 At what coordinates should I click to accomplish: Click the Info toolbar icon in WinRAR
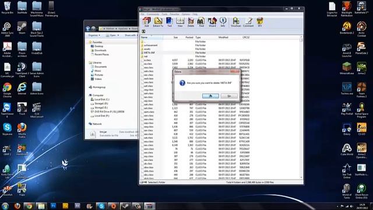(x=223, y=22)
